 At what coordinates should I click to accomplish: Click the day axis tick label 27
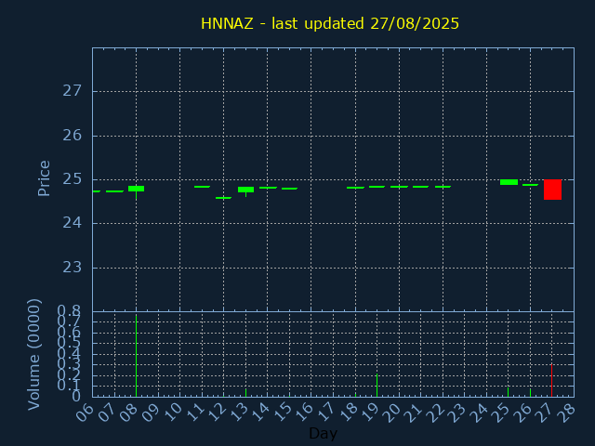(x=546, y=412)
